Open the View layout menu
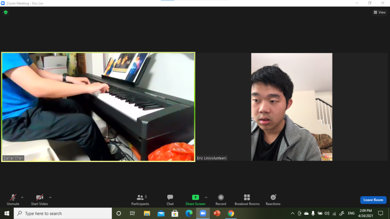The image size is (390, 219). tap(380, 12)
